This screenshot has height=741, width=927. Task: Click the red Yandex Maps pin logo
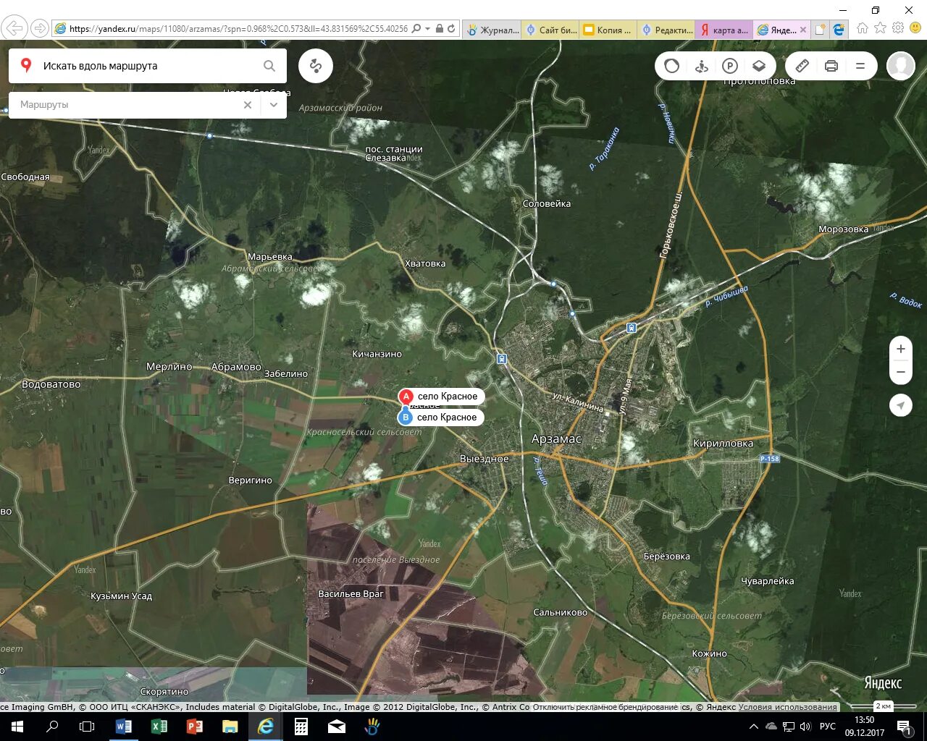26,66
